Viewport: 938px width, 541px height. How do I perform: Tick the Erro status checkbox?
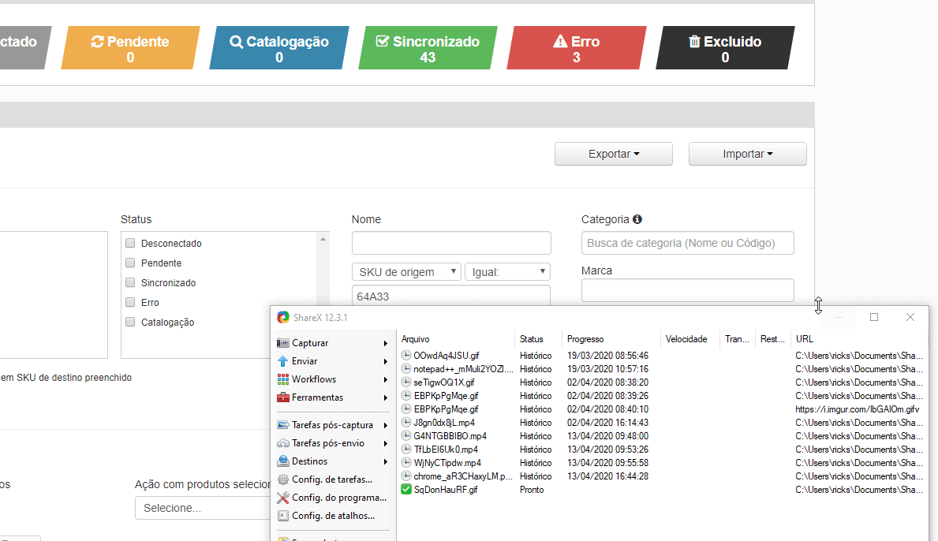[131, 302]
